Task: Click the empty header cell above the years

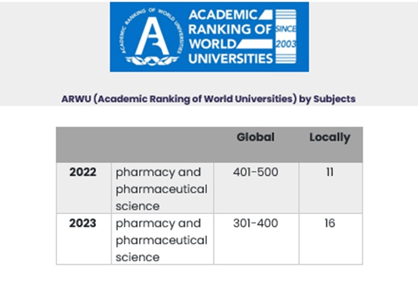Action: click(x=84, y=144)
